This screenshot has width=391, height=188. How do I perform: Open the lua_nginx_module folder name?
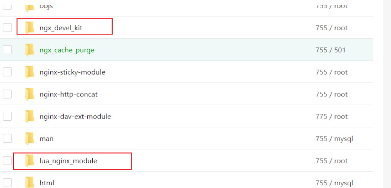pyautogui.click(x=68, y=161)
